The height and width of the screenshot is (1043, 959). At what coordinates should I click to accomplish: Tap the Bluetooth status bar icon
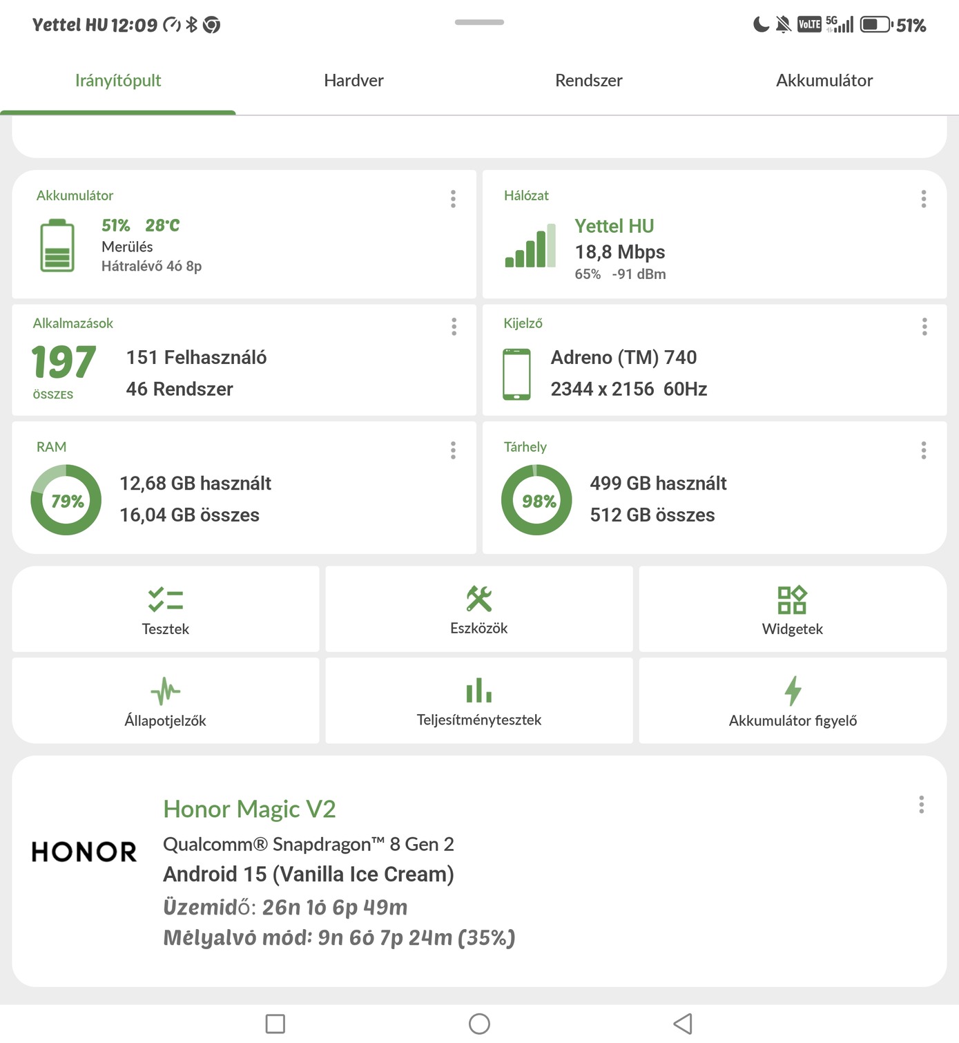pyautogui.click(x=192, y=25)
